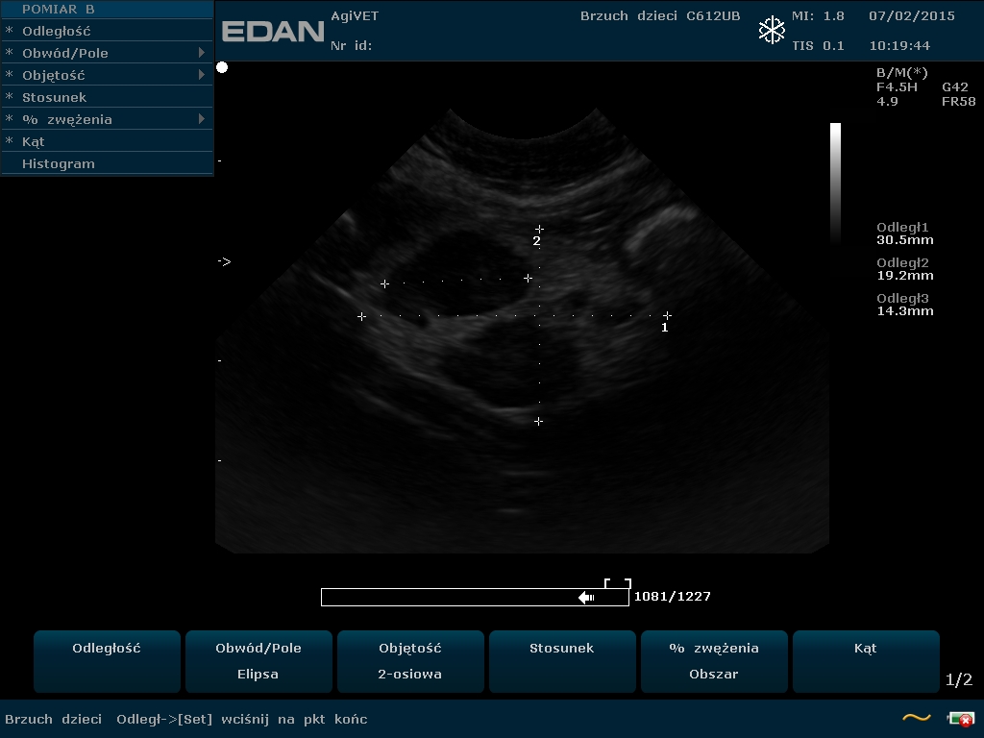Click the Nr id field label
The height and width of the screenshot is (738, 984).
click(352, 46)
